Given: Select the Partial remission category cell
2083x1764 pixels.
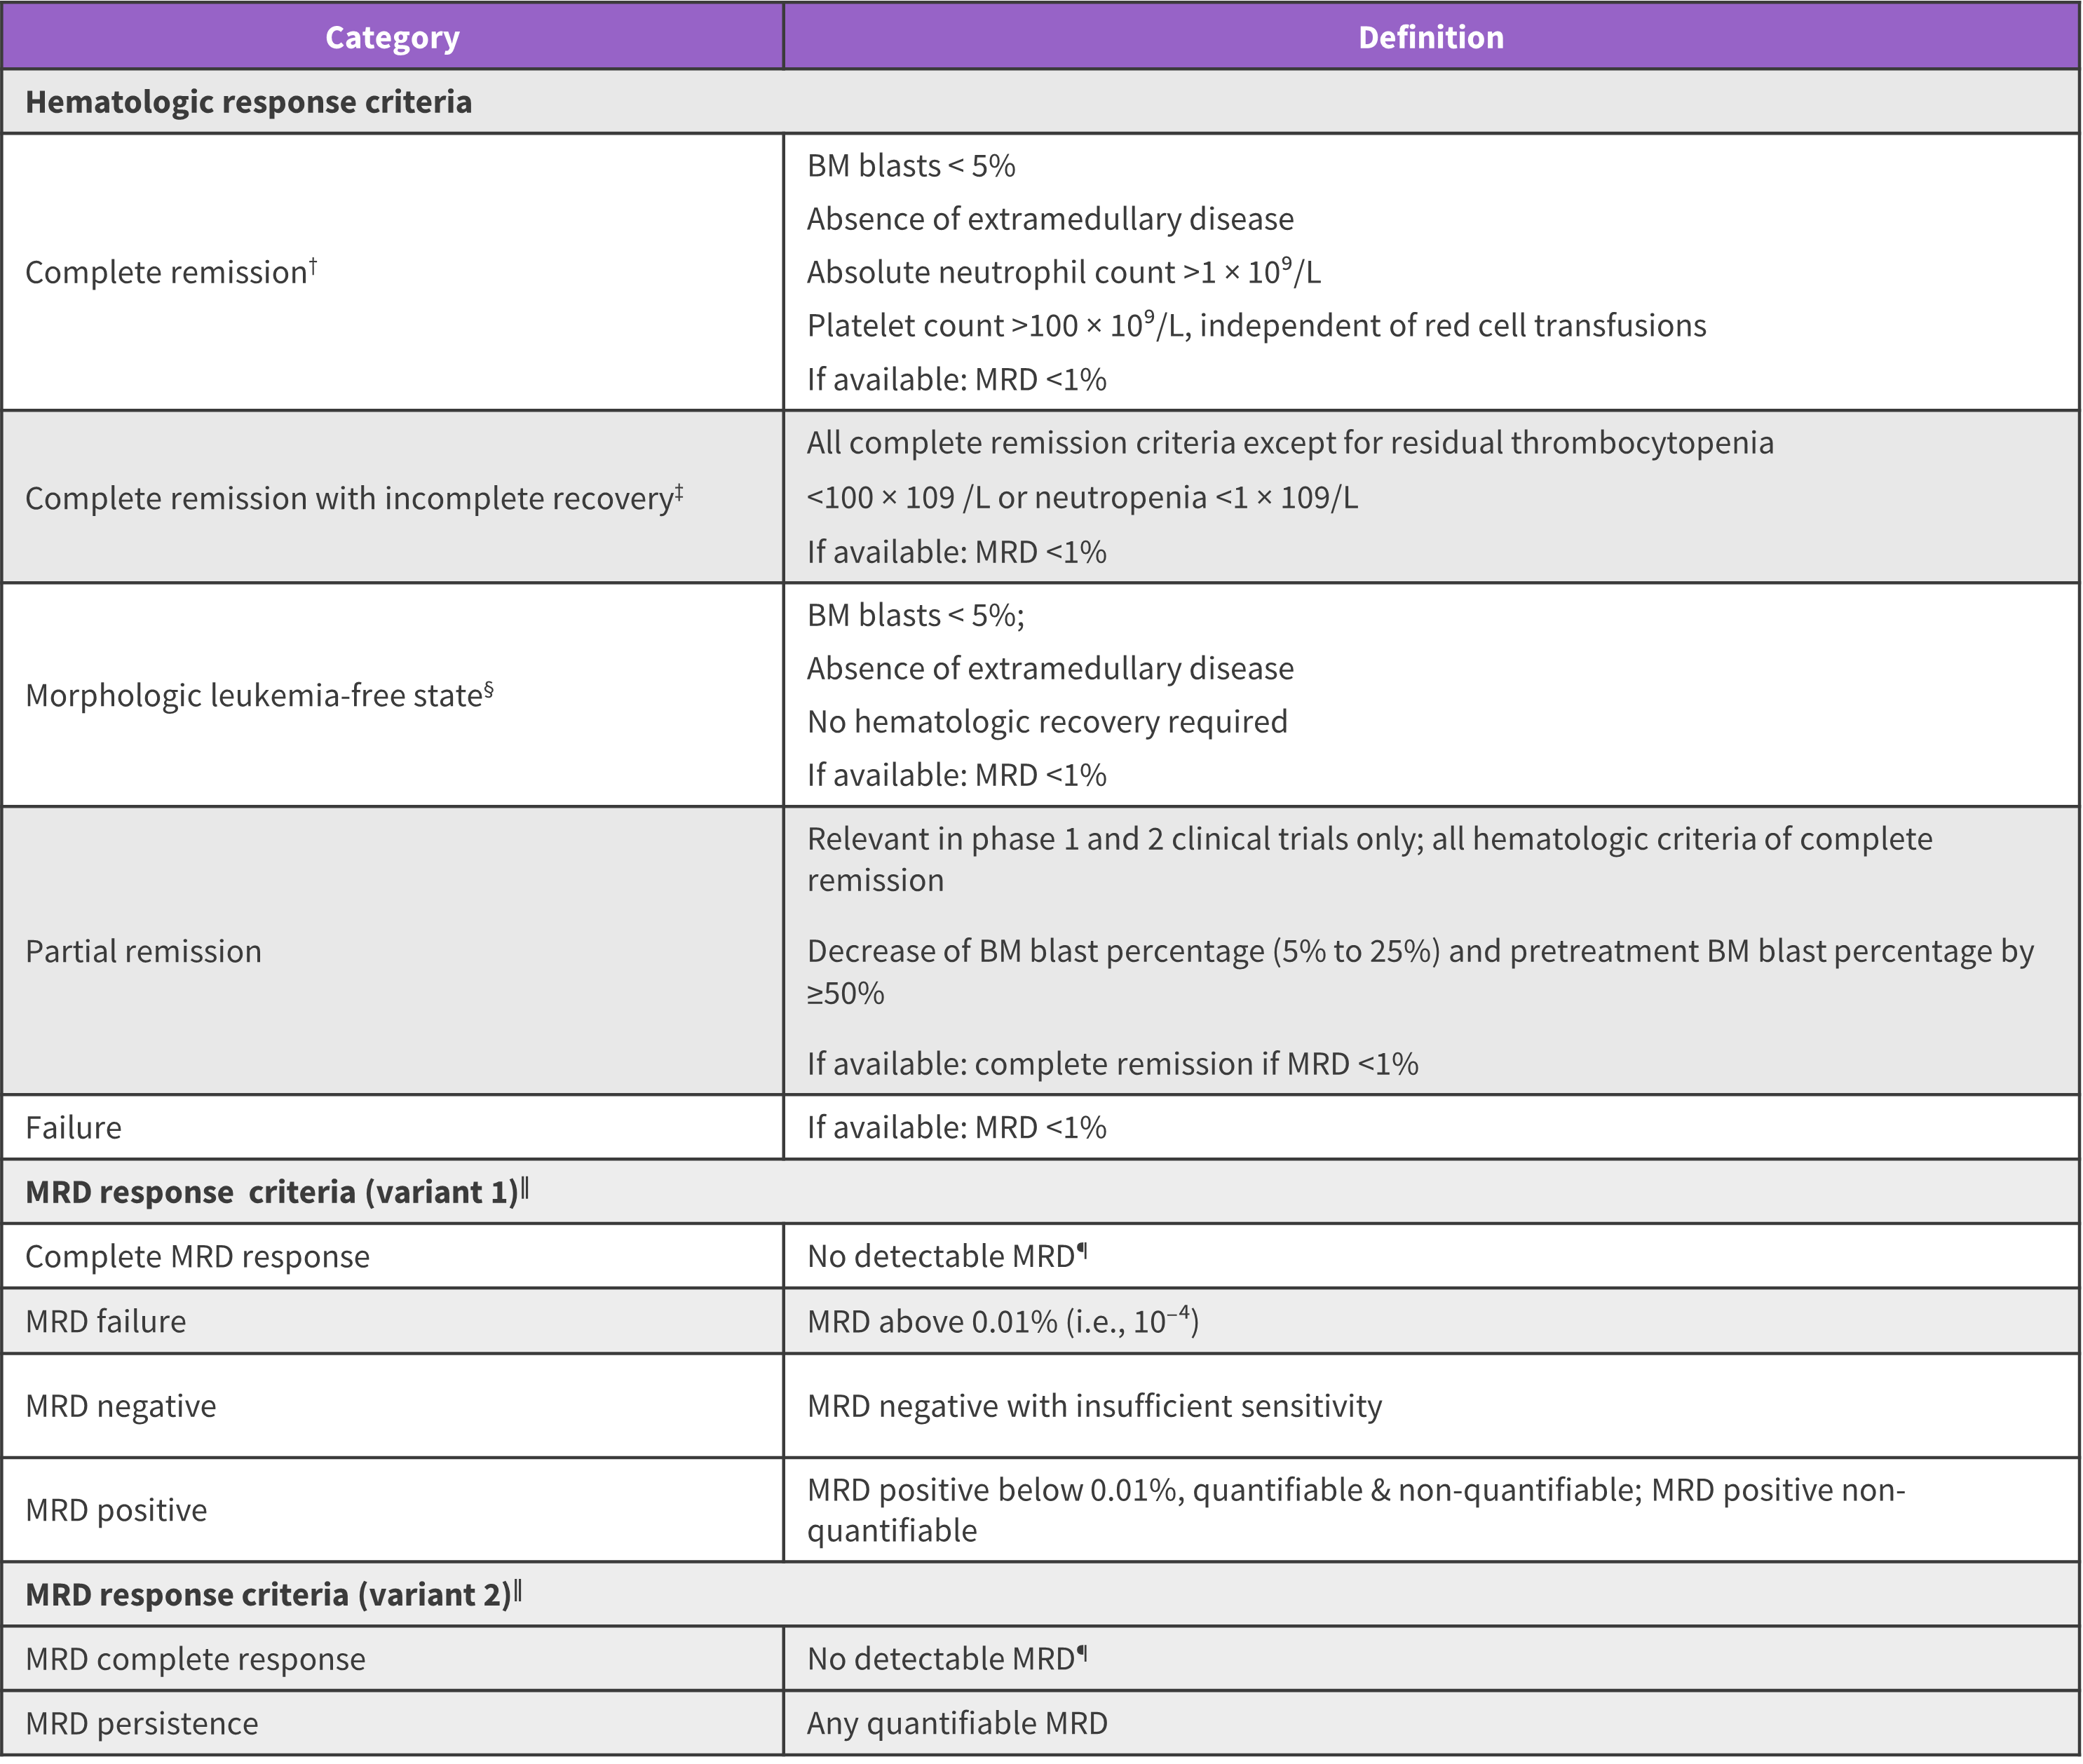Looking at the screenshot, I should click(143, 951).
